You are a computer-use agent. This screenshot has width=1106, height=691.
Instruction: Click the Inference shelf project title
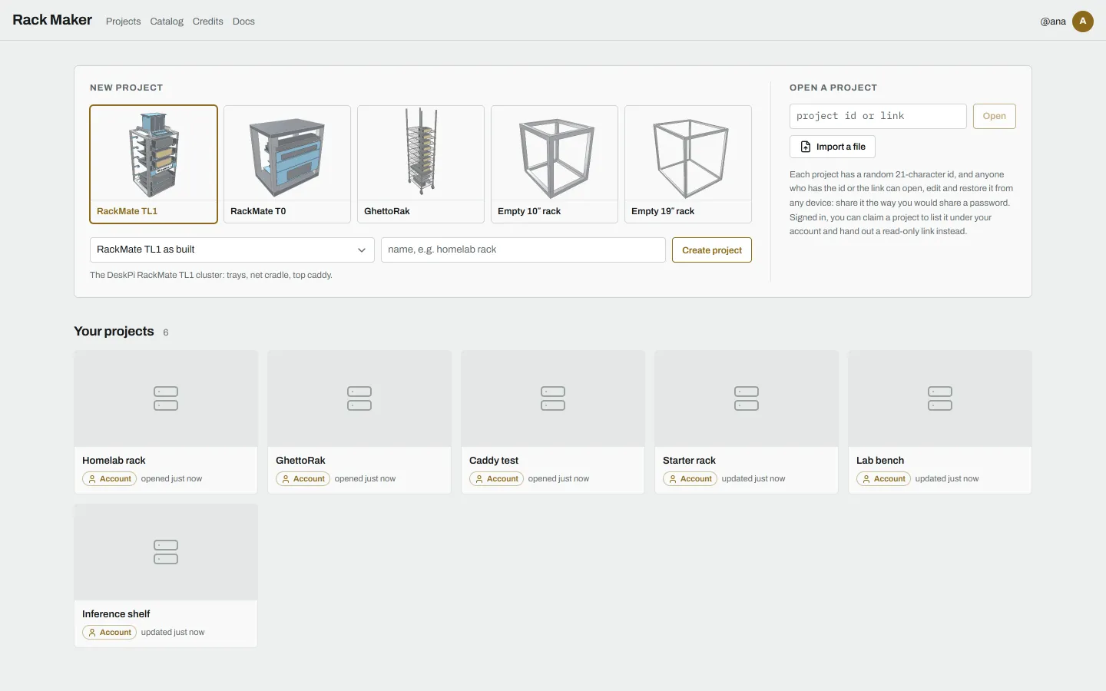[x=116, y=614]
